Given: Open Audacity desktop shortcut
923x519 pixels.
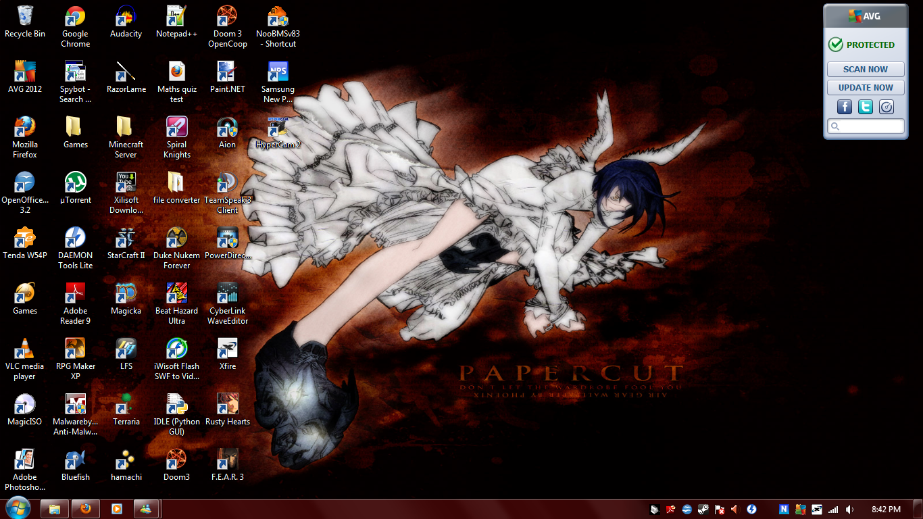Looking at the screenshot, I should coord(126,22).
